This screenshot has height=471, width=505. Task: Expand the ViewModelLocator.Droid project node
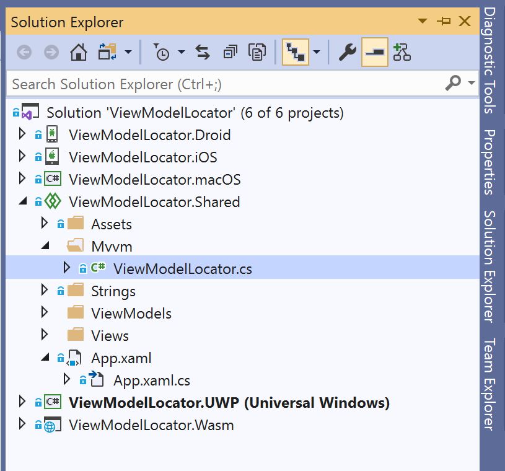pyautogui.click(x=22, y=134)
